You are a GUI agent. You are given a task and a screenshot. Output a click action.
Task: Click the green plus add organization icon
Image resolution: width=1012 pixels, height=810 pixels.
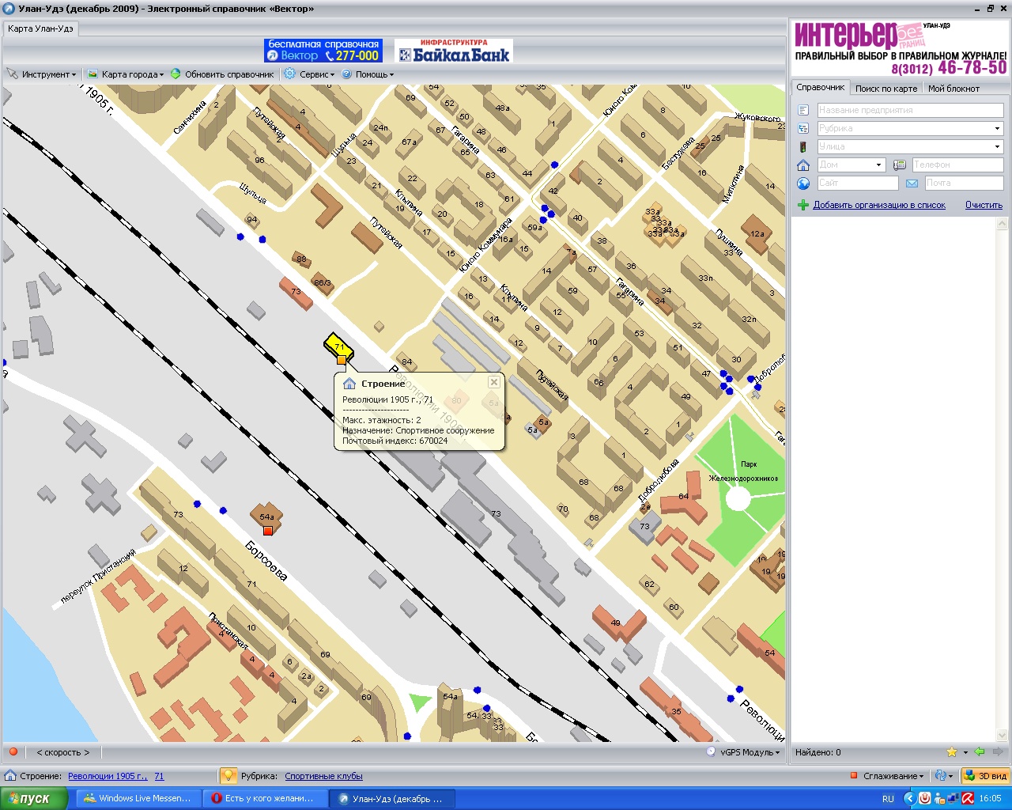point(803,205)
